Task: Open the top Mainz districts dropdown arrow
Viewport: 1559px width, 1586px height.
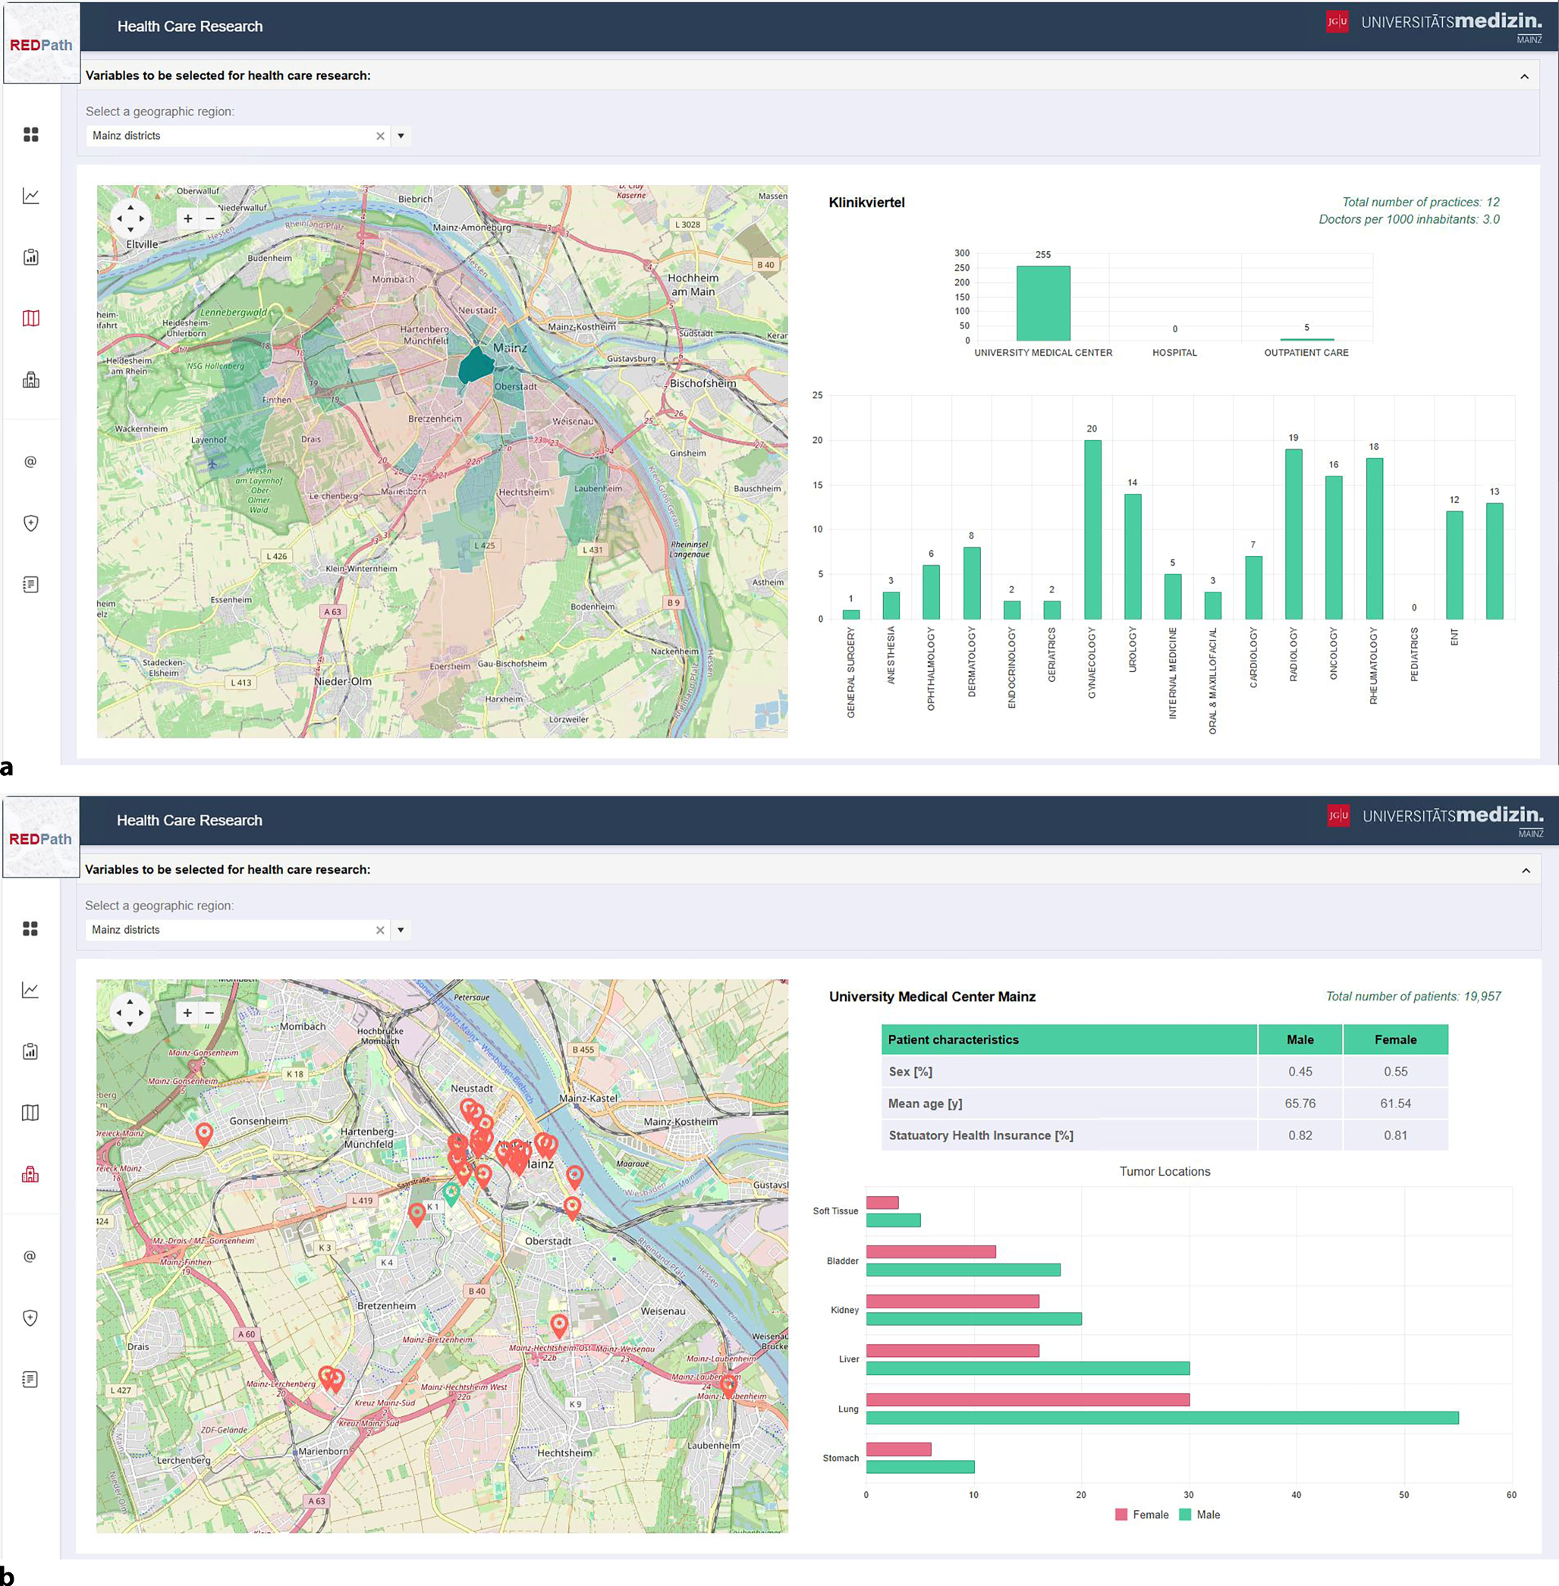Action: (x=401, y=136)
